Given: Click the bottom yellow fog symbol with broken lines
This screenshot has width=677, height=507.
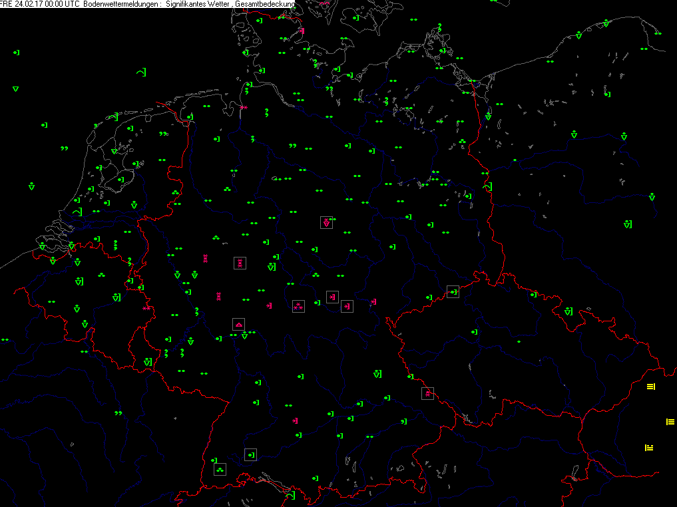Looking at the screenshot, I should [x=649, y=448].
